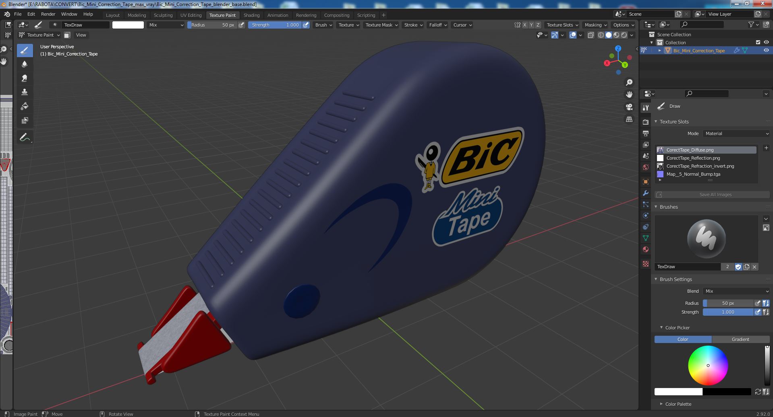Select the Smear tool

25,78
